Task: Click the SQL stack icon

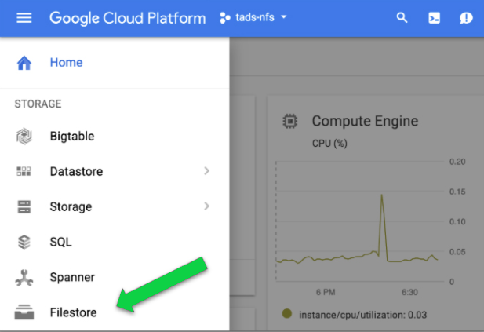Action: click(x=24, y=243)
